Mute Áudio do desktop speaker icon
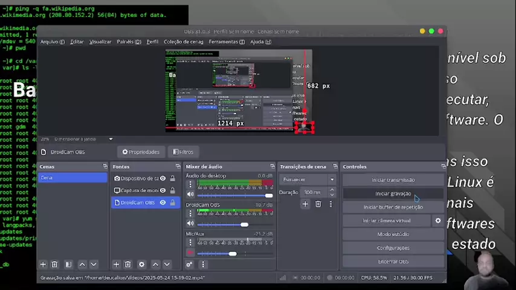Viewport: 516px width, 290px height. pos(190,194)
